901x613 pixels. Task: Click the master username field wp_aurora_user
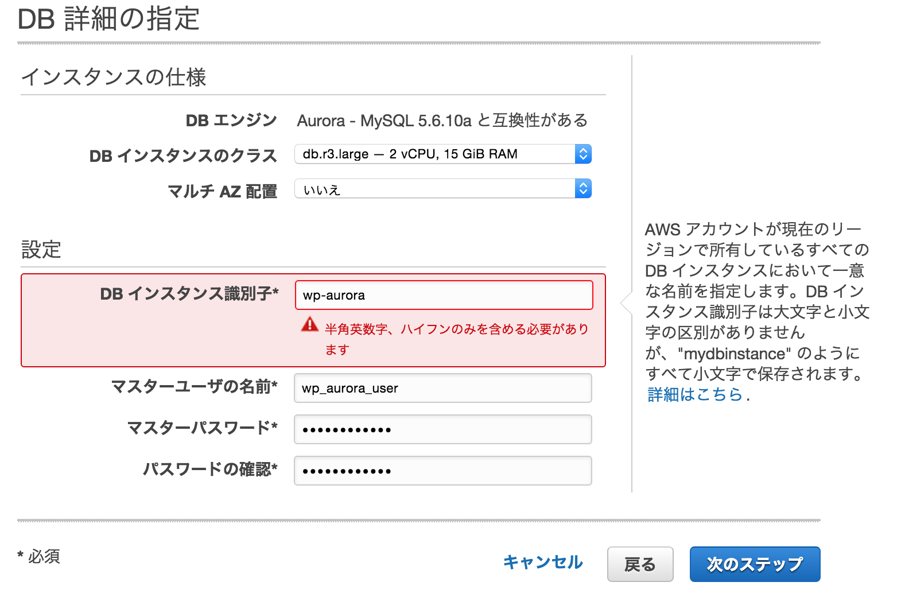tap(443, 388)
